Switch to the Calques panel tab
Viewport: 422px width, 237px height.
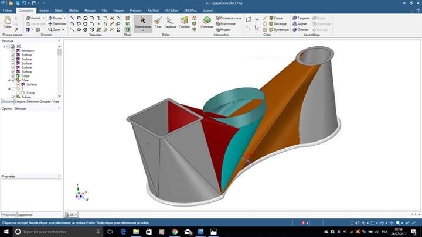(21, 101)
